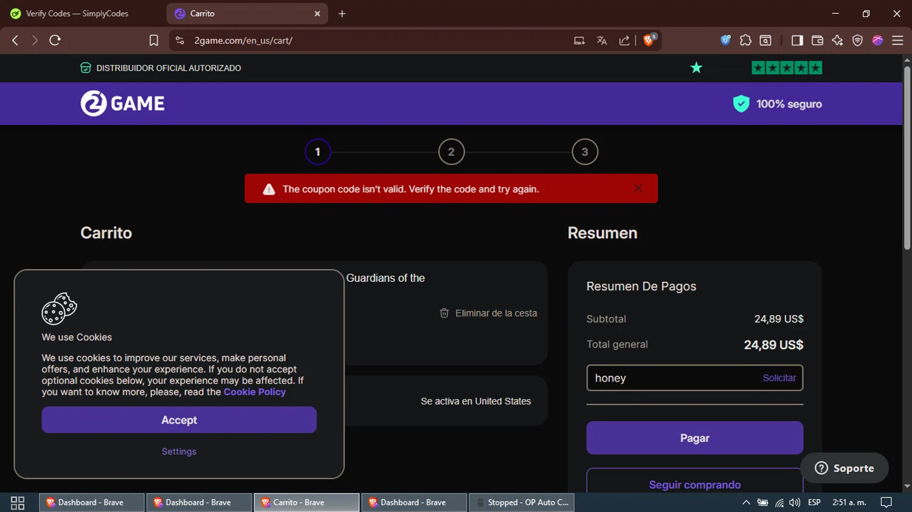Open site information icon in address bar
Viewport: 912px width, 512px height.
coord(179,40)
